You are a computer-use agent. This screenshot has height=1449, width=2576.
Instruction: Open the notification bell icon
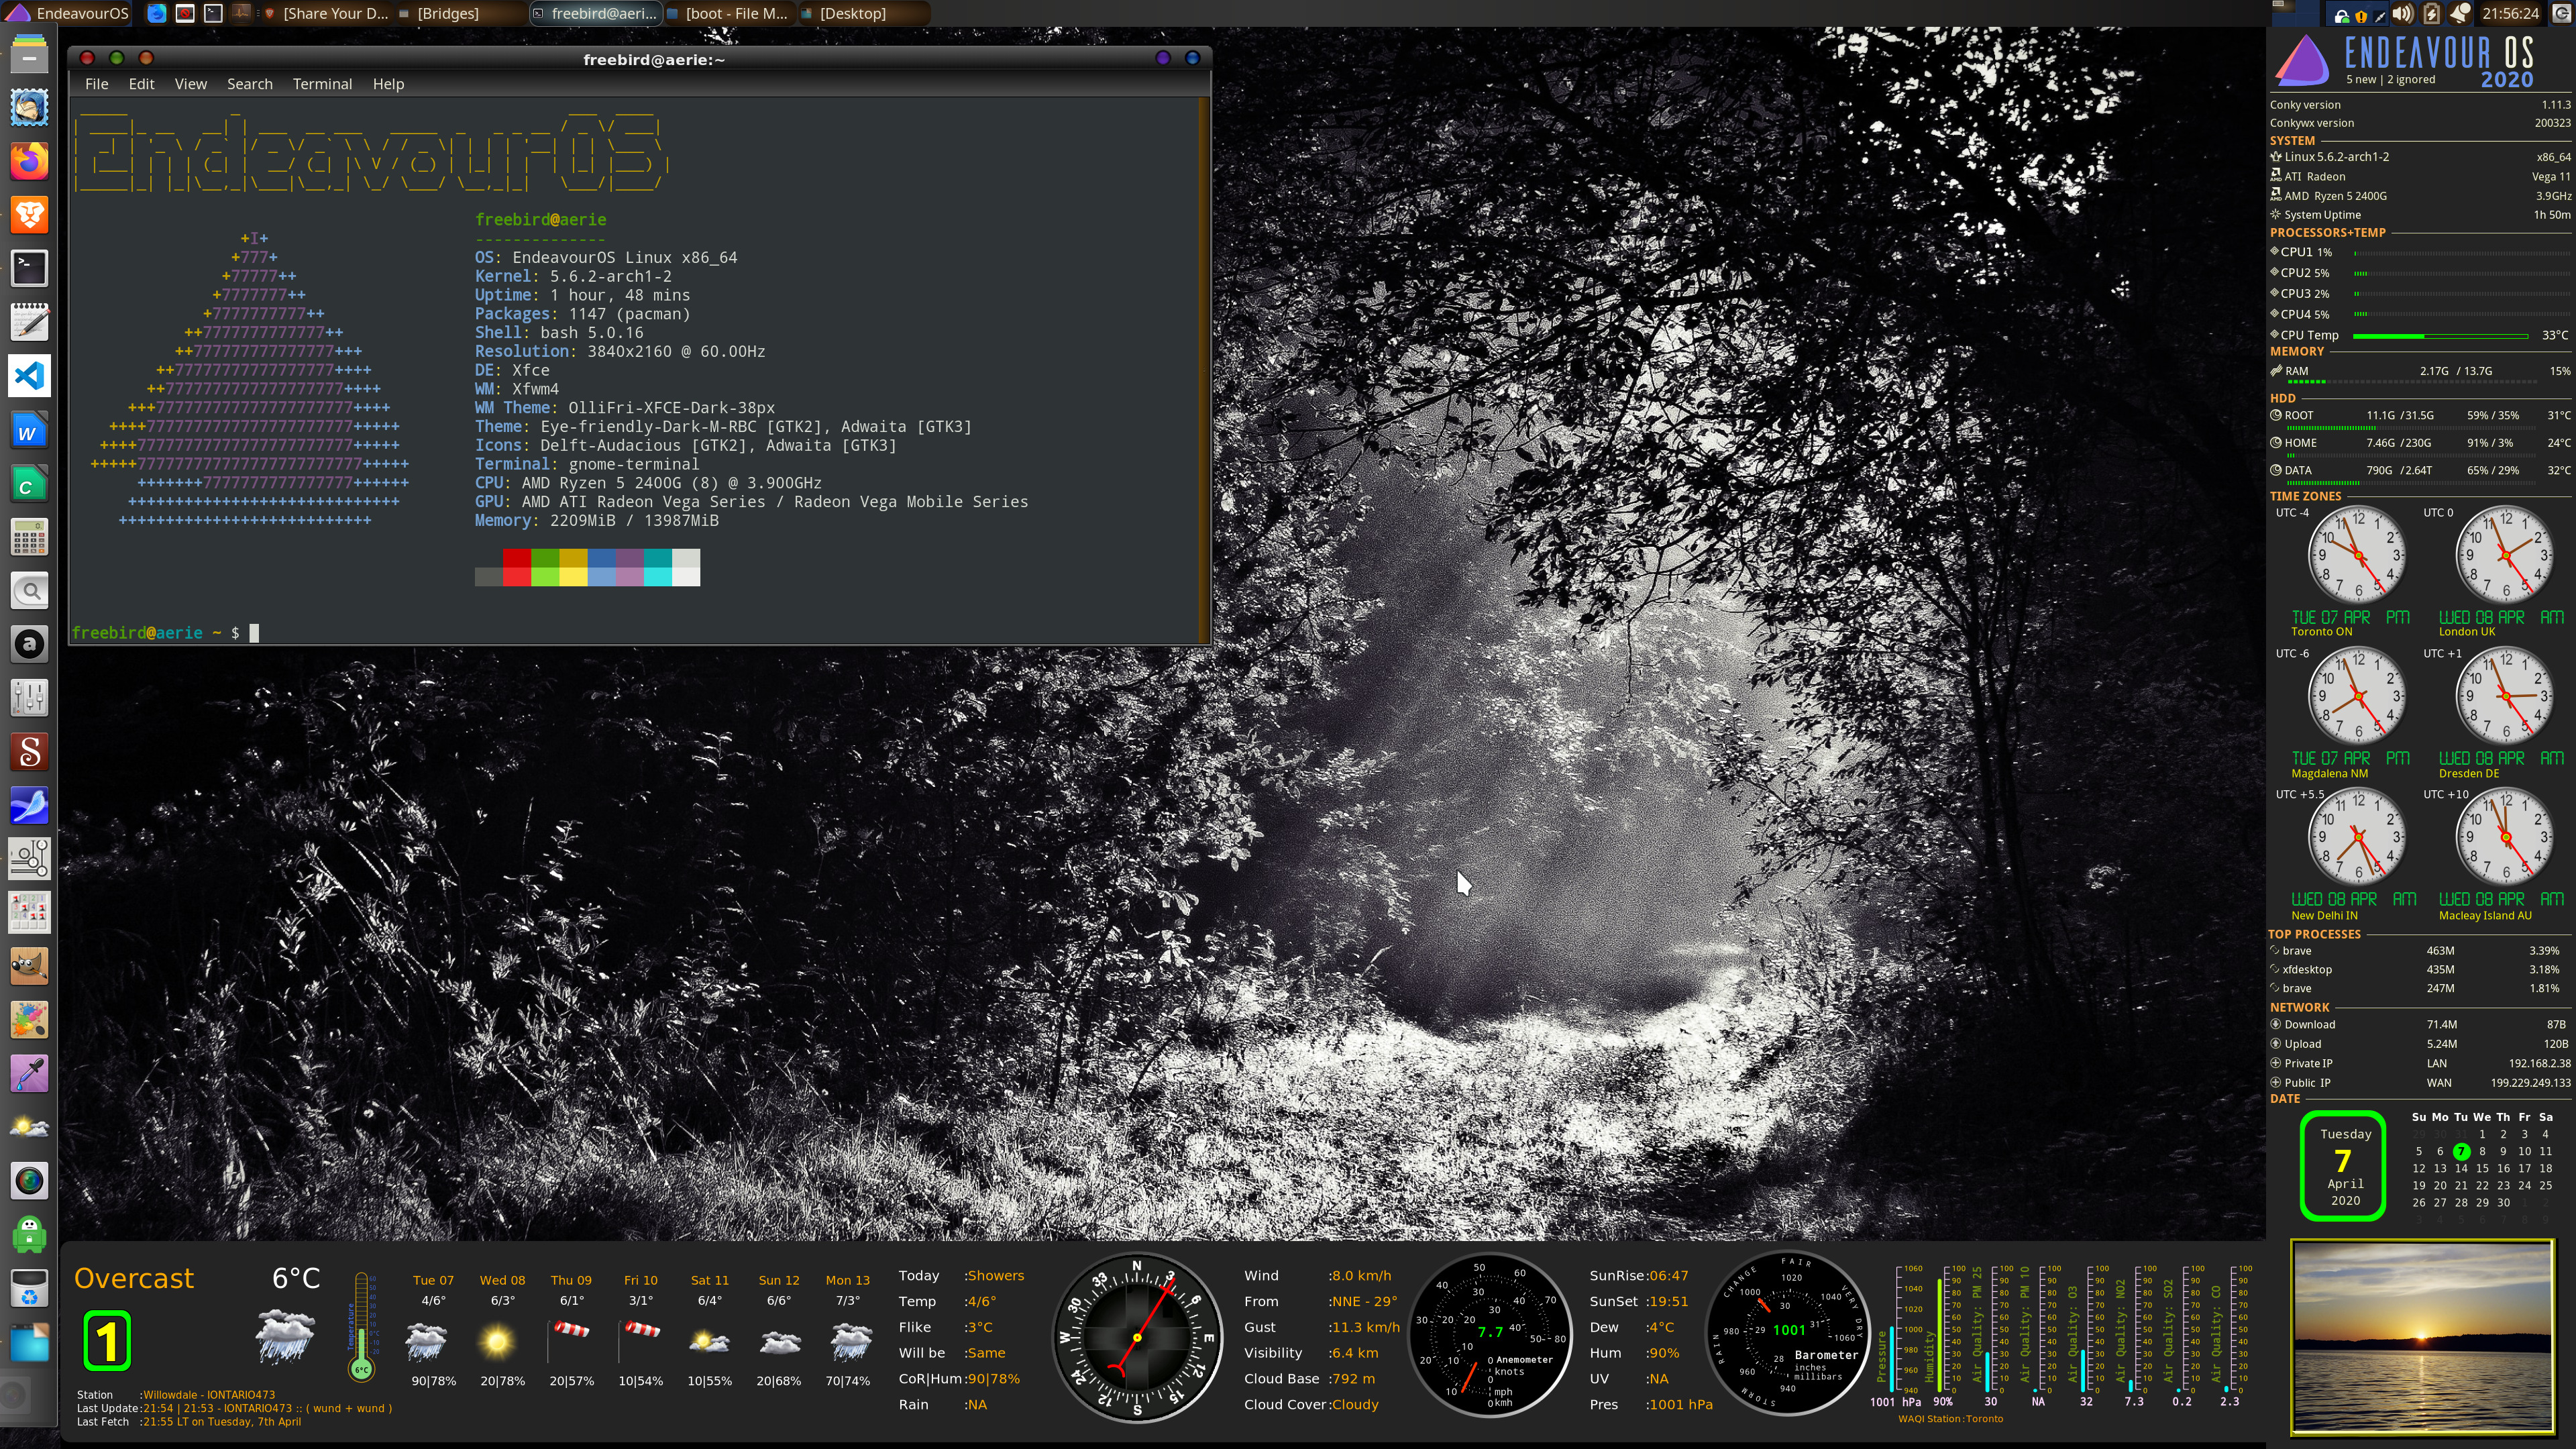point(2460,13)
